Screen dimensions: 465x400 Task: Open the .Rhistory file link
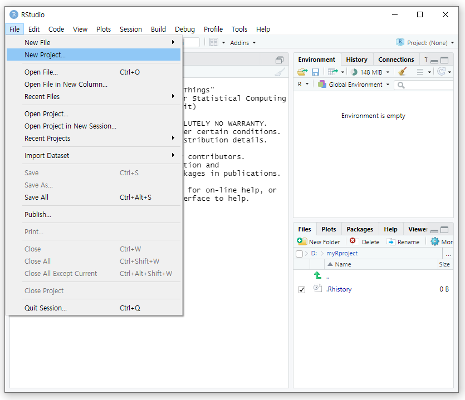click(x=339, y=289)
